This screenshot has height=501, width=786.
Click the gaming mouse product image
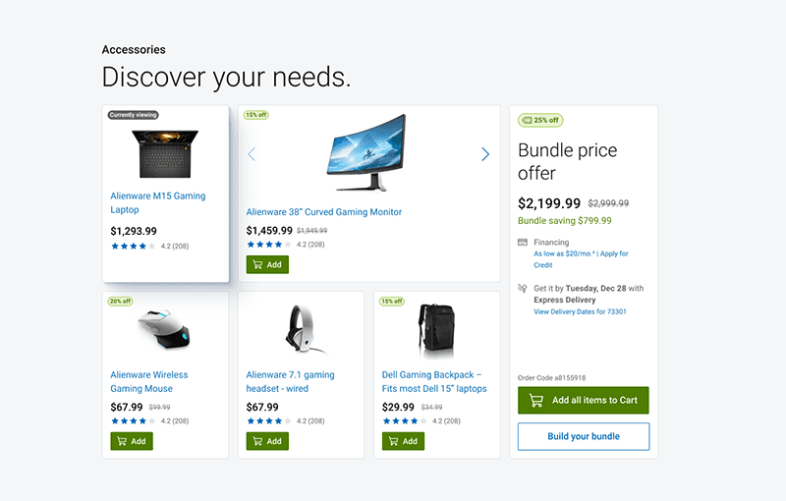164,328
